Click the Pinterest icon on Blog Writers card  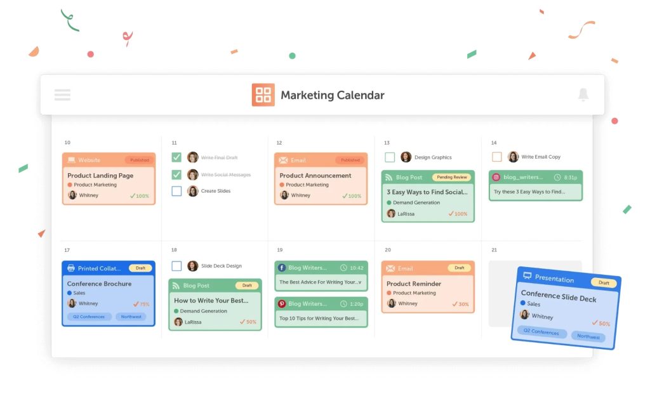pyautogui.click(x=281, y=304)
